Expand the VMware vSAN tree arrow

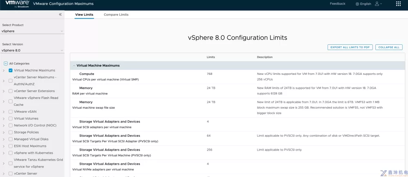[3, 112]
